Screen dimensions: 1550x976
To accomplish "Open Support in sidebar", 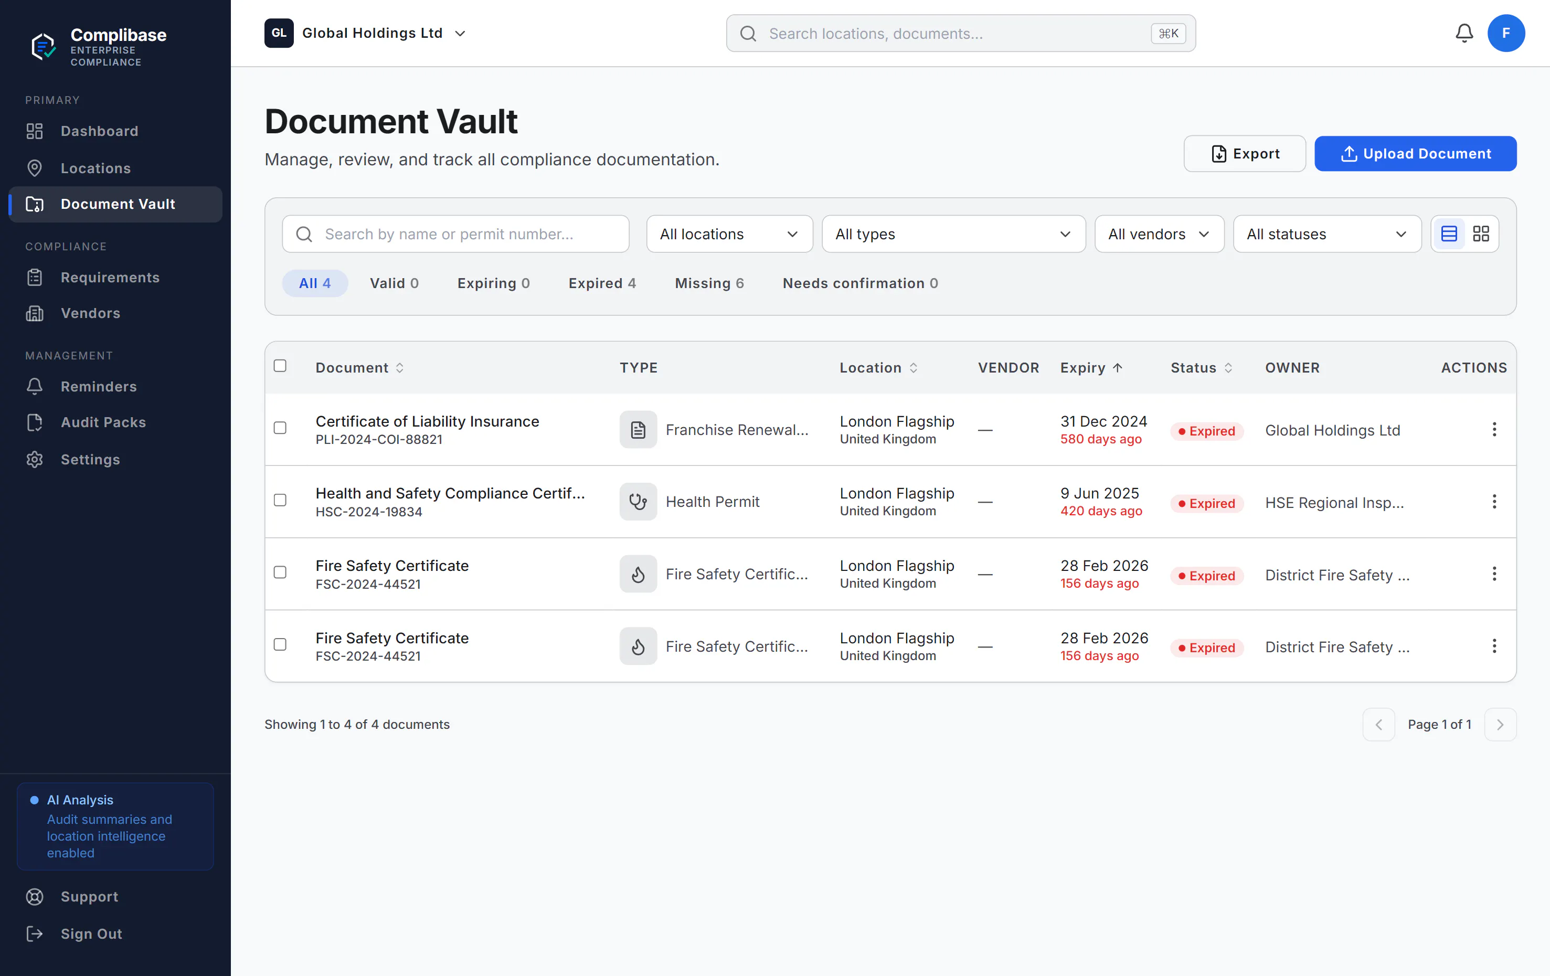I will [115, 897].
